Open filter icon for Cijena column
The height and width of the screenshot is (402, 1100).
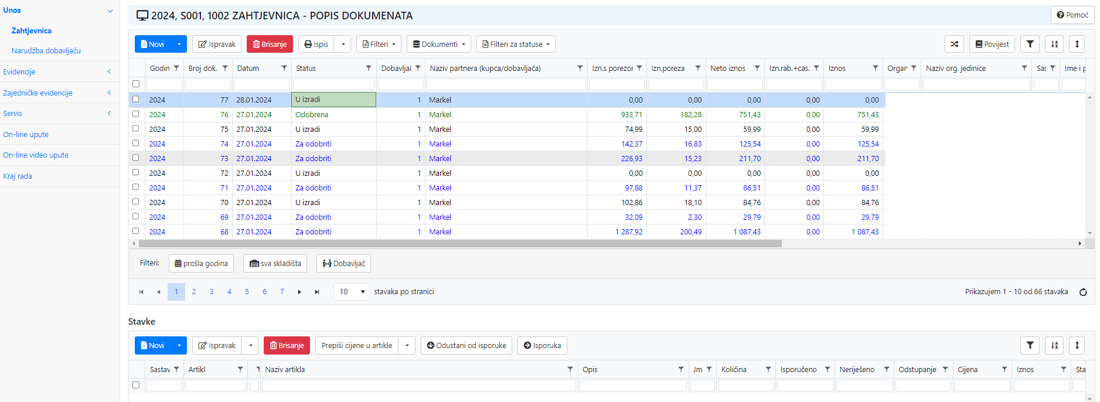tap(1004, 370)
